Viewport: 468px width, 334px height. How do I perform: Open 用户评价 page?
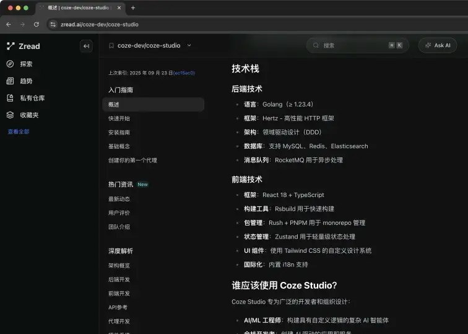119,213
